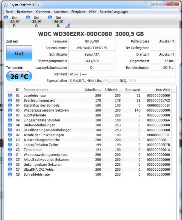
Task: Click the status dot for Aktuell schwebende Sektoren
Action: coord(10,159)
